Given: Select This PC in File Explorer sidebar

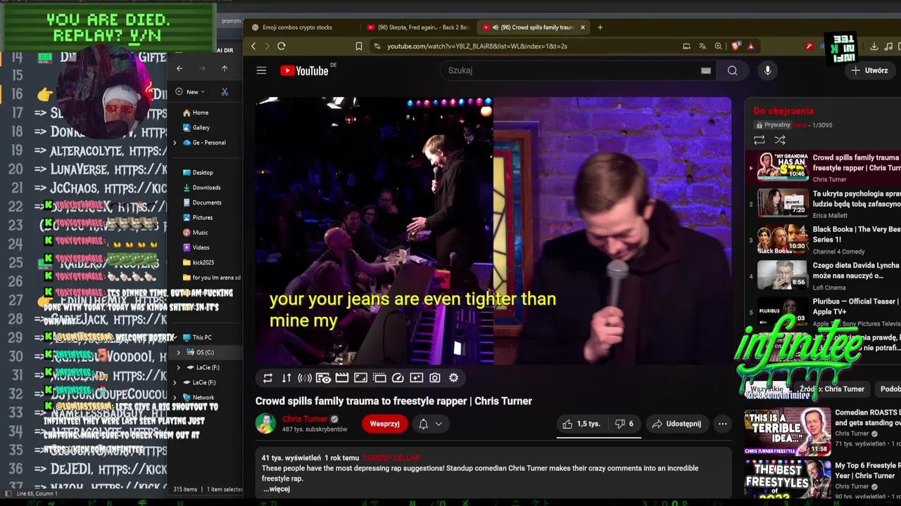Looking at the screenshot, I should pos(197,337).
